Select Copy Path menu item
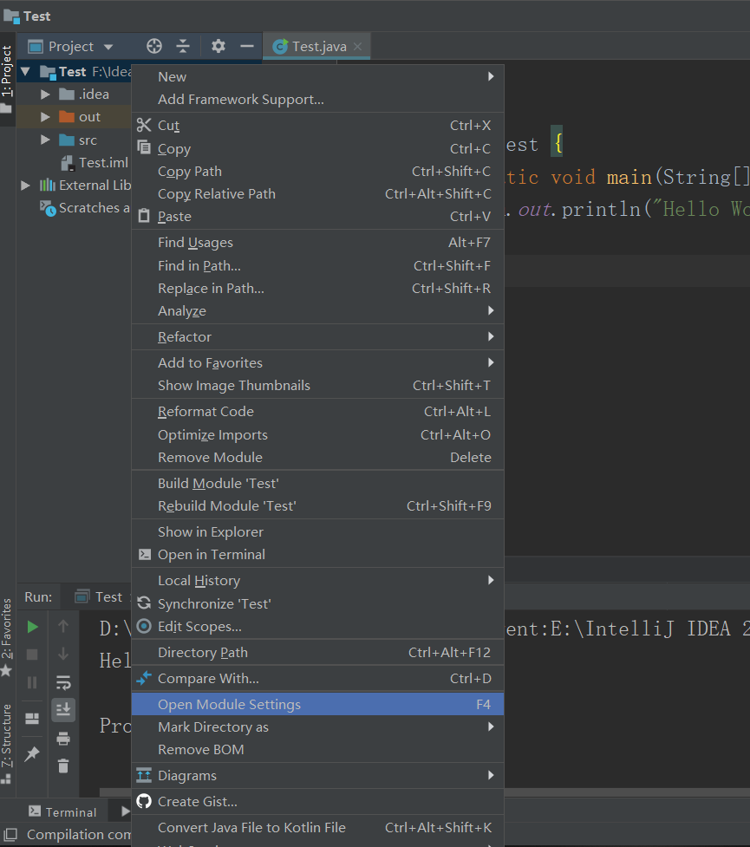The image size is (750, 847). click(317, 172)
